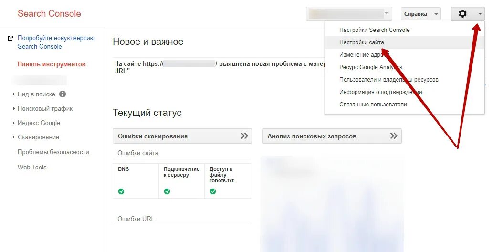The image size is (503, 252).
Task: Open the new problem notification message
Action: pos(219,67)
